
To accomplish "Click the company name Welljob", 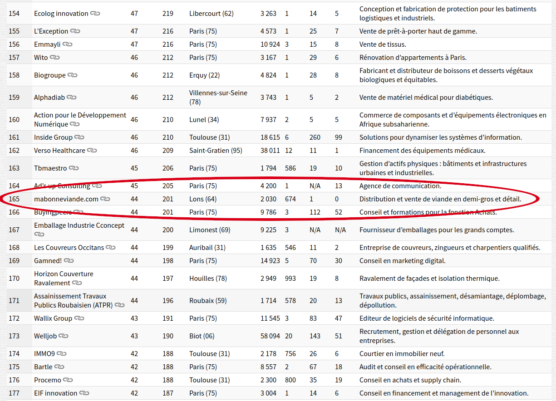I will click(45, 336).
